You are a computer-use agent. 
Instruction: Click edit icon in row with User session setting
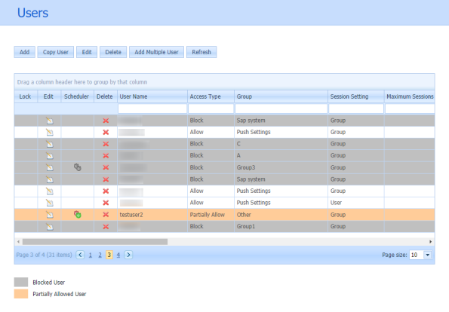[50, 203]
